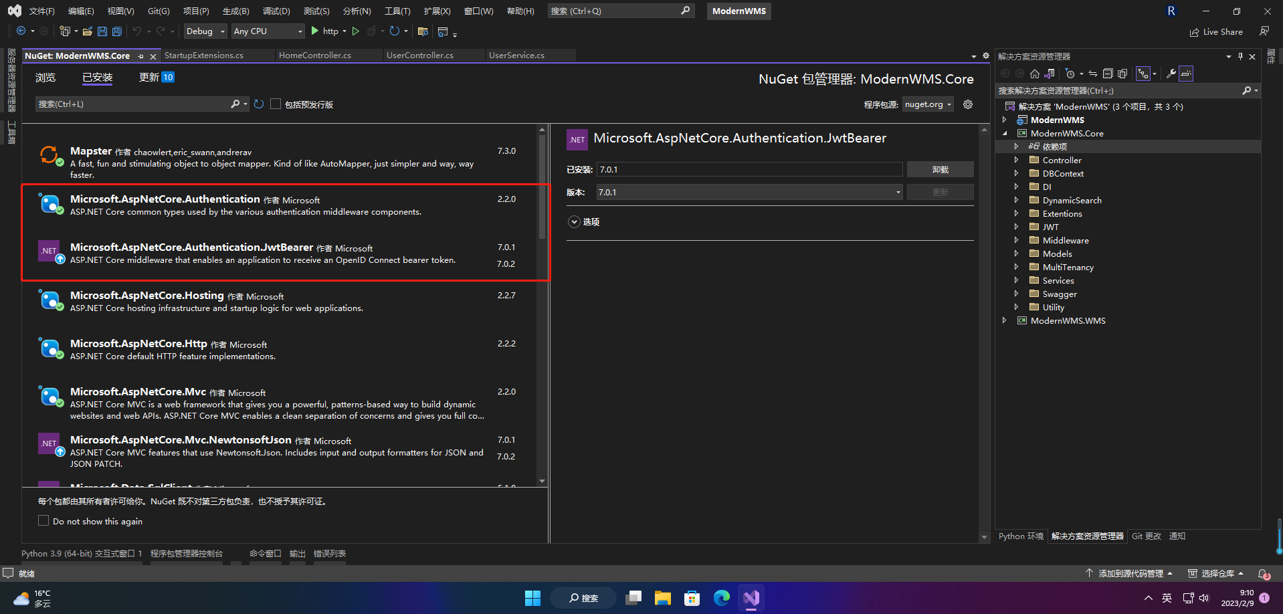Switch to the Git 更改 panel tab
Viewport: 1283px width, 614px height.
pyautogui.click(x=1147, y=536)
